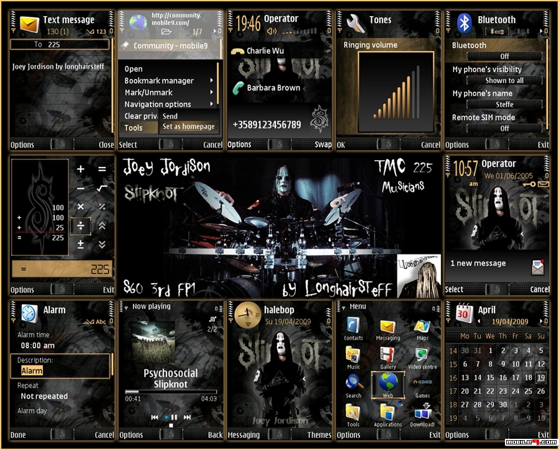Click the April calendar icon
The width and height of the screenshot is (559, 450).
[x=464, y=313]
